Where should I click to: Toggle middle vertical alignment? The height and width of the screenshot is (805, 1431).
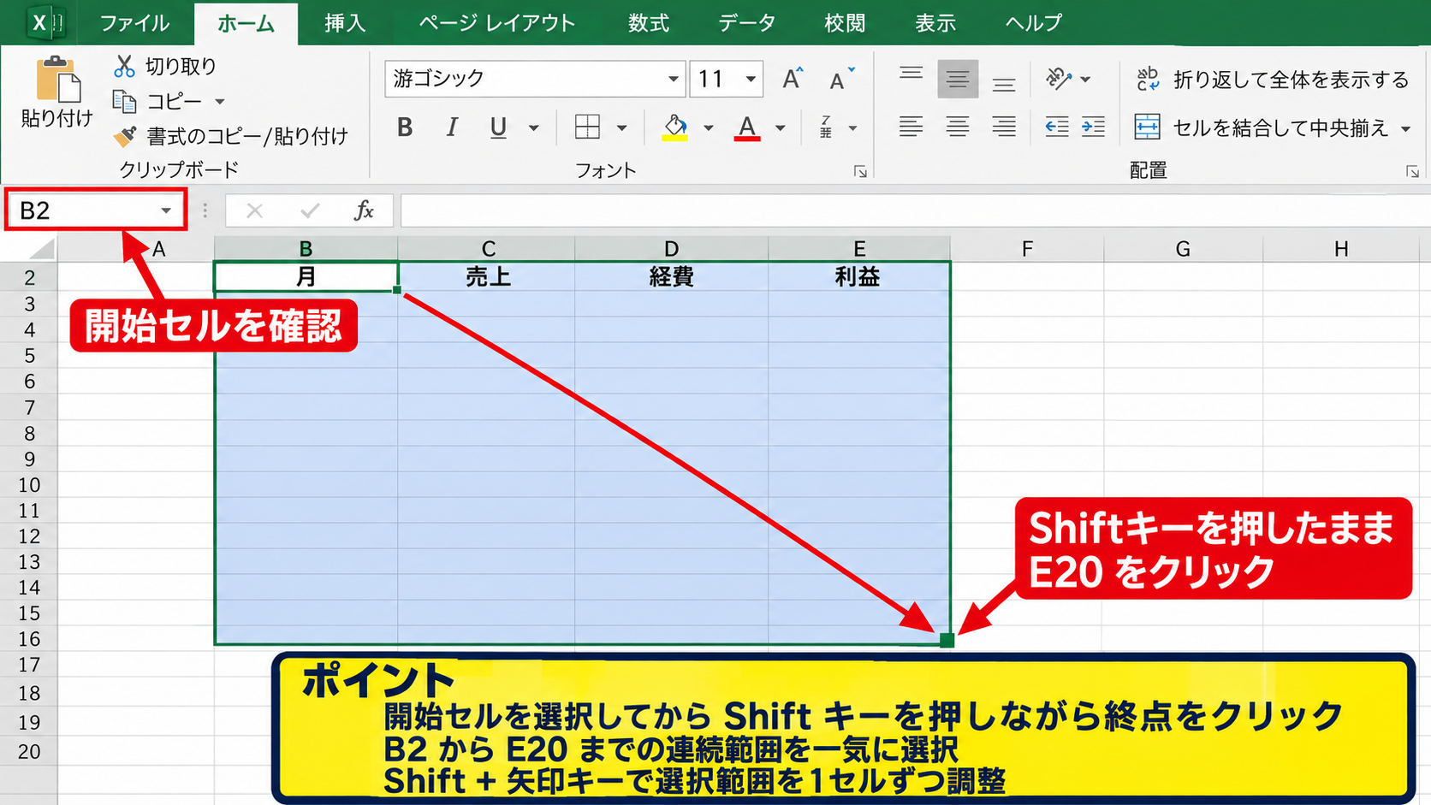(x=957, y=79)
